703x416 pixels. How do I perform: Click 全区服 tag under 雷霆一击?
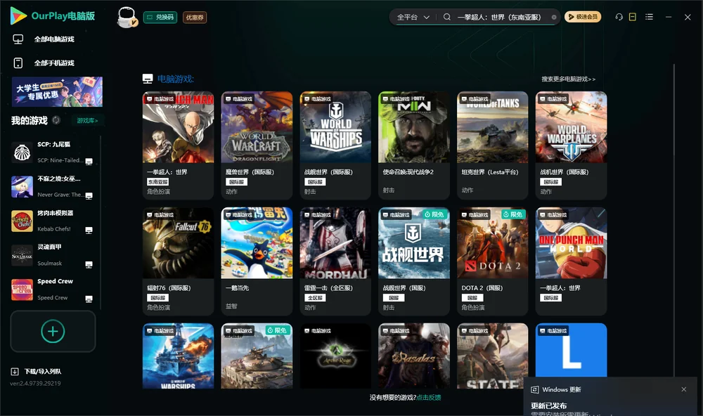tap(315, 298)
